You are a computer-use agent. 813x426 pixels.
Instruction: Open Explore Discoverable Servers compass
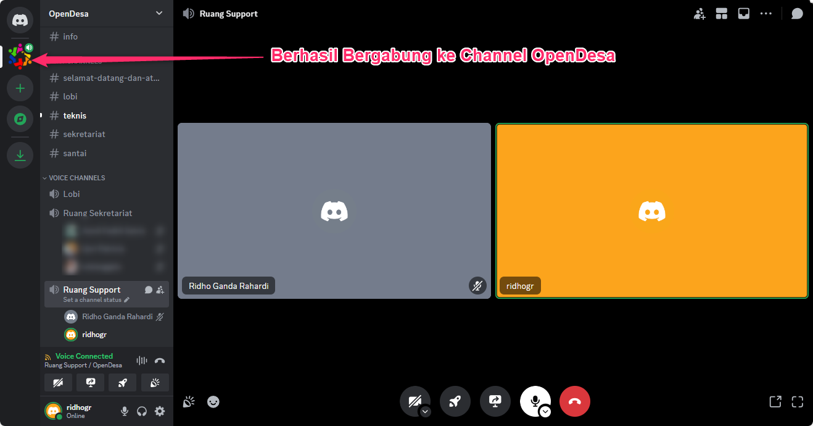[20, 119]
